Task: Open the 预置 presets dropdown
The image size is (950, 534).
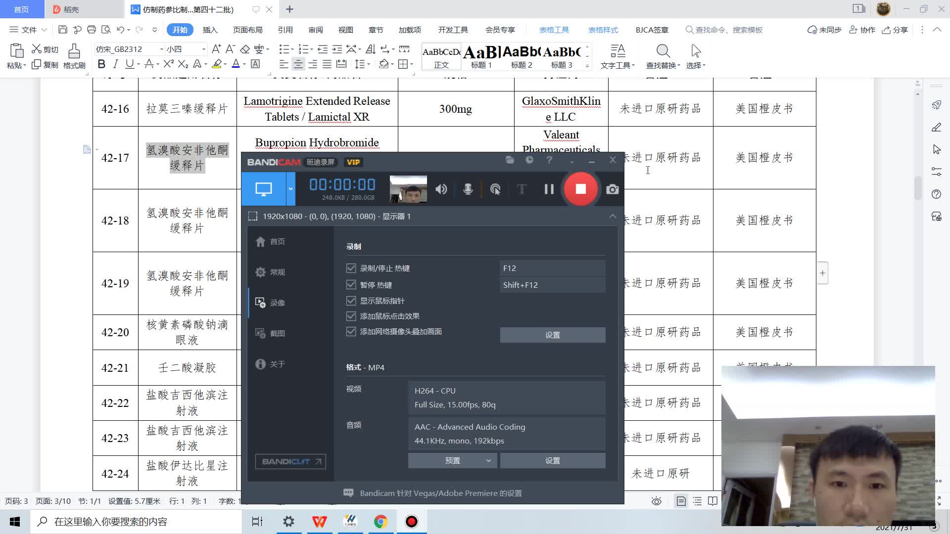Action: coord(452,460)
